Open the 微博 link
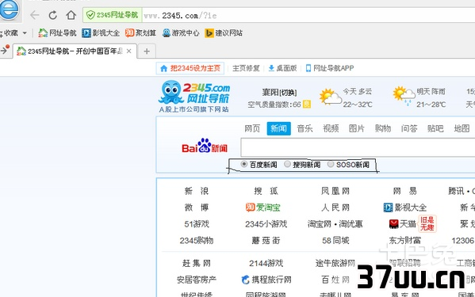This screenshot has height=297, width=475. point(197,208)
